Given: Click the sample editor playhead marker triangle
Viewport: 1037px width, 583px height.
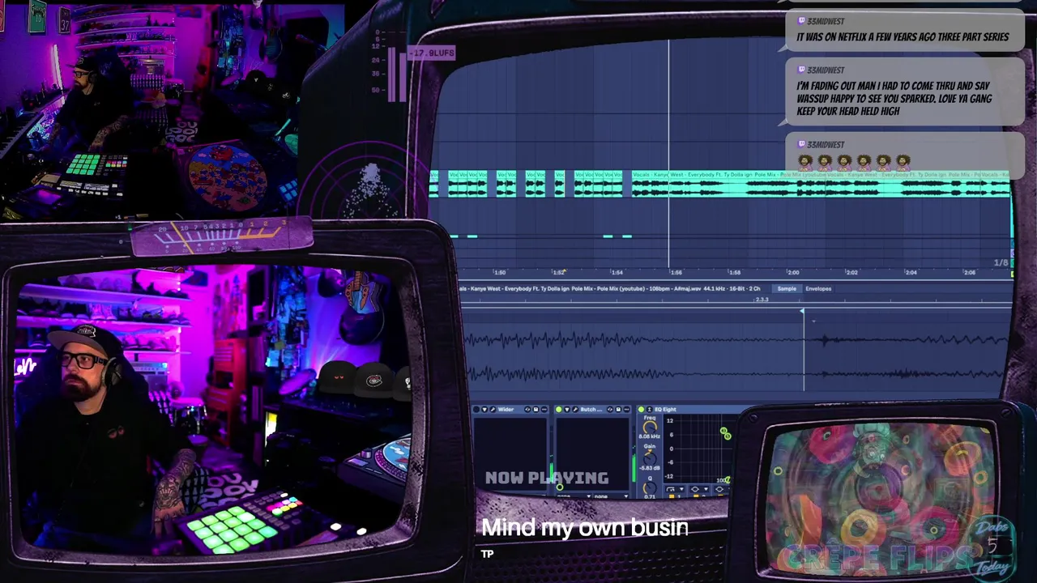Looking at the screenshot, I should (x=802, y=312).
